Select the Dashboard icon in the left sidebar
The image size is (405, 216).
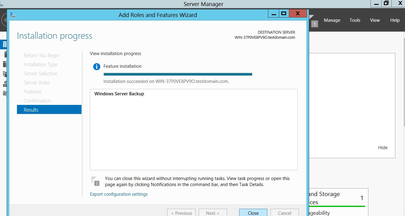[x=5, y=45]
